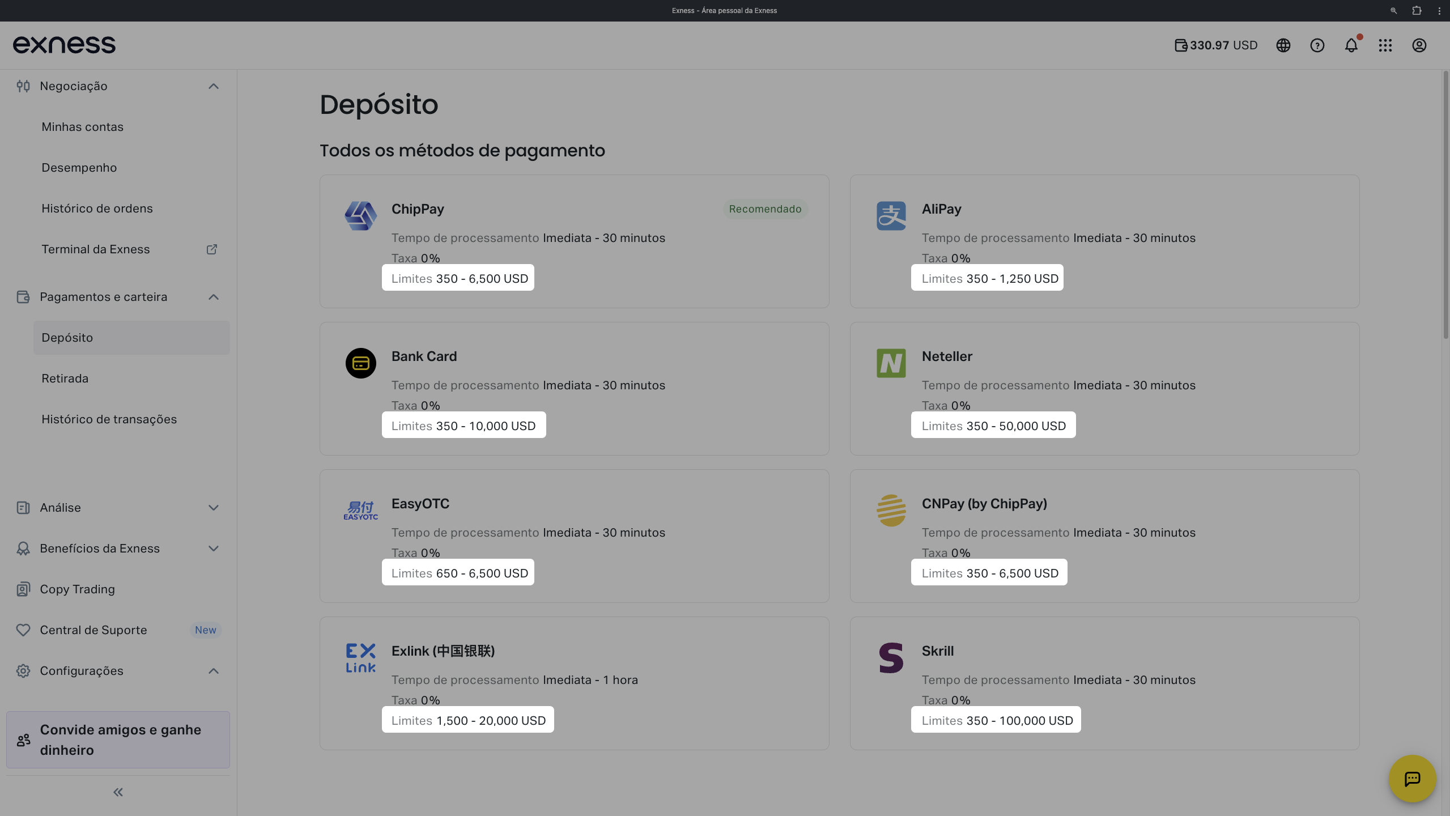Select the Bank Card title

tap(424, 356)
